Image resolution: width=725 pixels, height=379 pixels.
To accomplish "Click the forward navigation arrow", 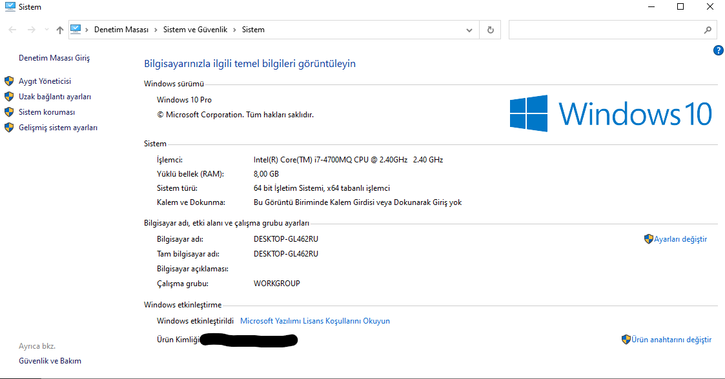I will [x=32, y=30].
